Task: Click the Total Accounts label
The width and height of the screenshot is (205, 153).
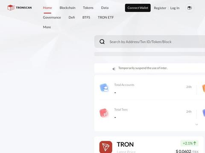Action: [124, 85]
